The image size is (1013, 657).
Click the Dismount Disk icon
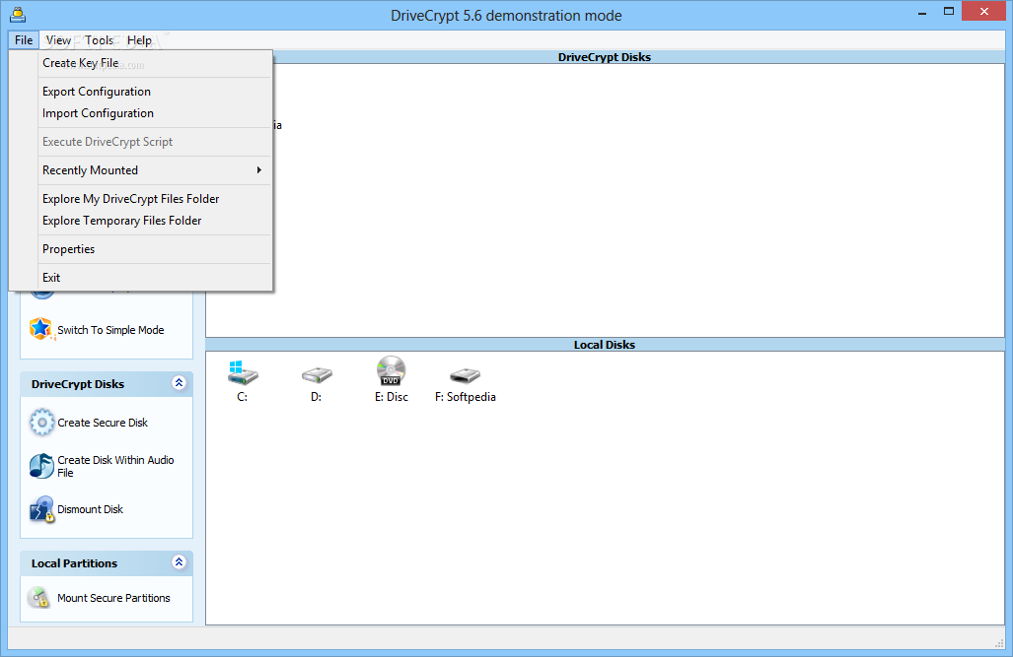(x=41, y=509)
